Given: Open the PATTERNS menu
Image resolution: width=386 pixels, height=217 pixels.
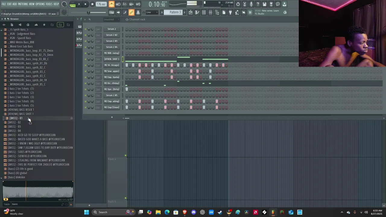Looking at the screenshot, I should pos(23,4).
